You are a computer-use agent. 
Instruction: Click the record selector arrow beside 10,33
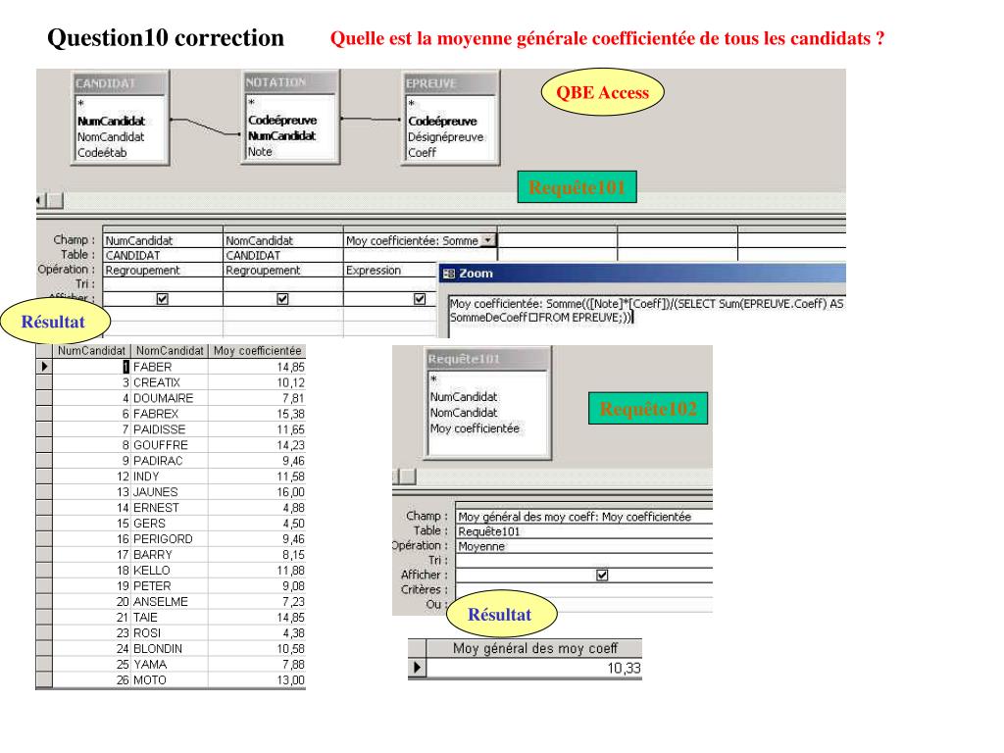417,668
